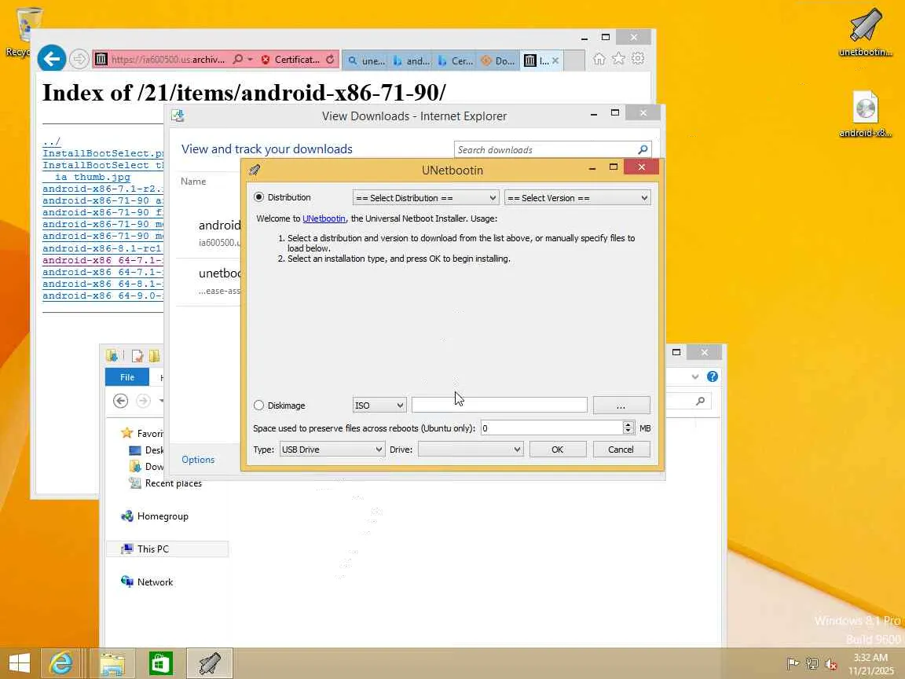Click the address bar search magnifier icon

237,59
